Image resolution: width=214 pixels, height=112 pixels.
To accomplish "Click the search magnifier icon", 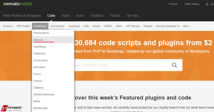I will [174, 65].
